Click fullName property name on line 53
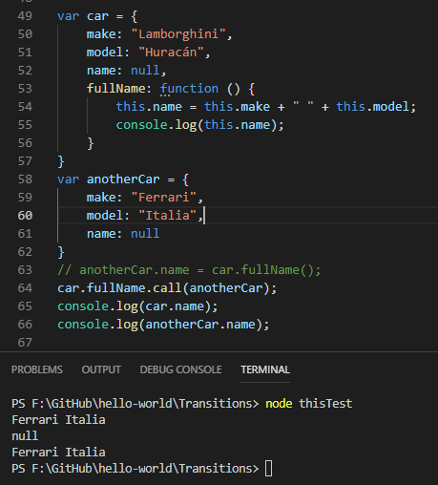This screenshot has height=485, width=438. (x=115, y=89)
